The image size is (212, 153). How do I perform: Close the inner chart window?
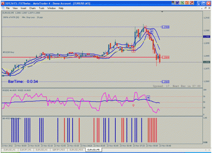[209, 8]
